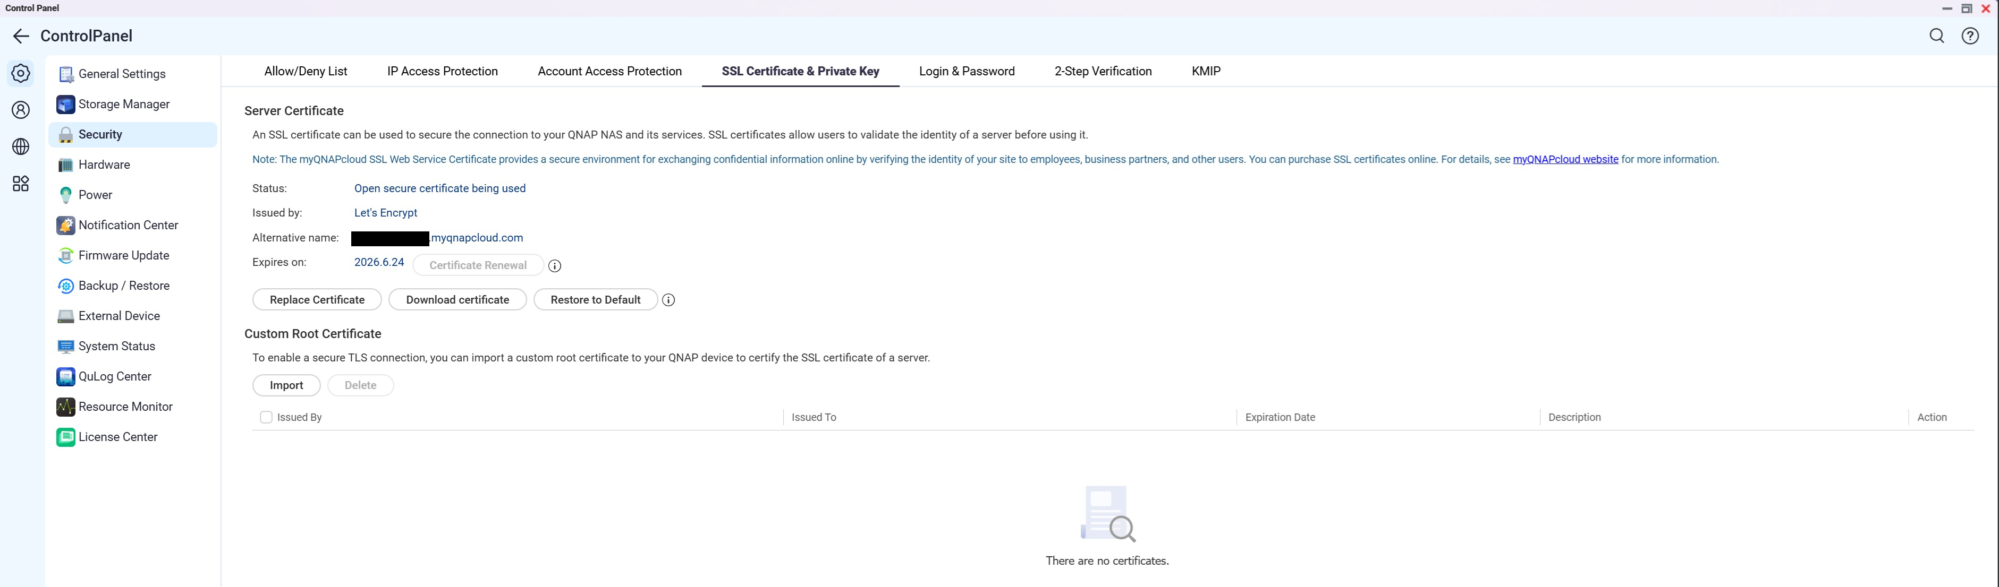Open the Network globe icon in left rail

coord(21,146)
